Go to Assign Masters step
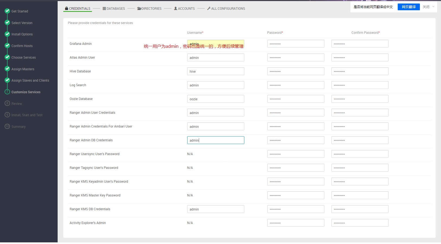The image size is (441, 244). click(x=23, y=69)
